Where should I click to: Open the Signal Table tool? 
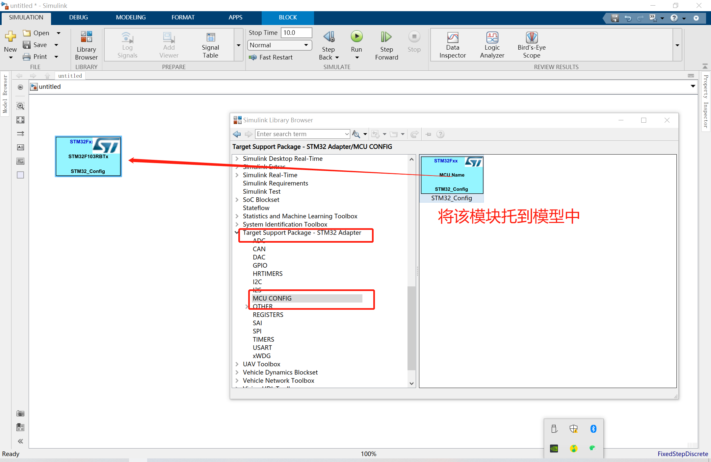210,45
